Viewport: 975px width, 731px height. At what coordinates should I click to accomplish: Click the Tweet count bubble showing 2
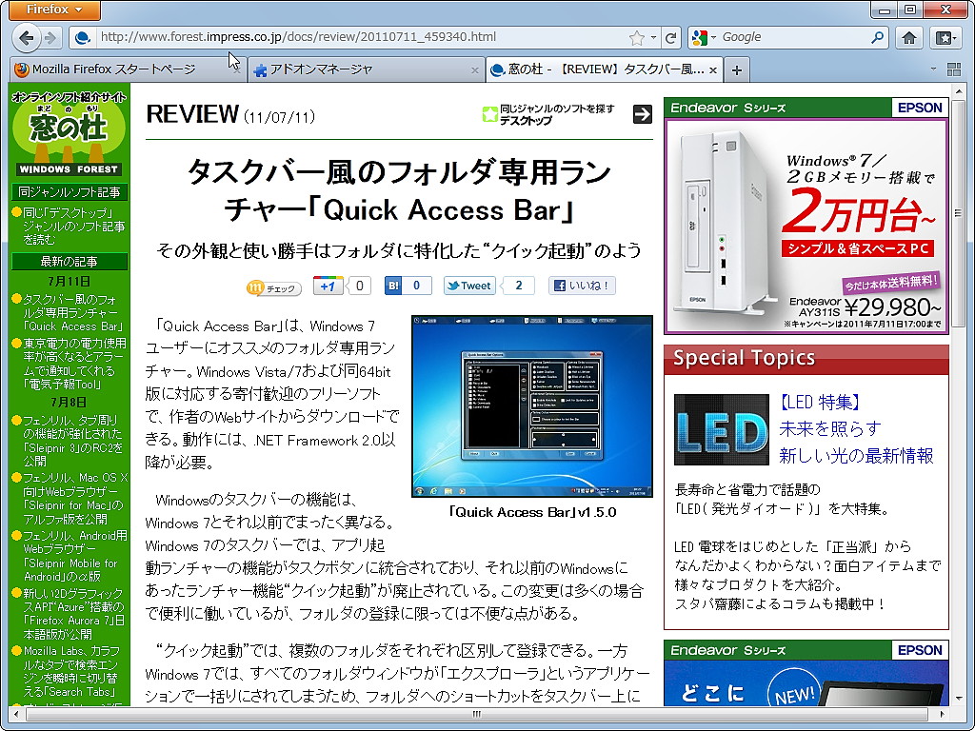click(519, 286)
